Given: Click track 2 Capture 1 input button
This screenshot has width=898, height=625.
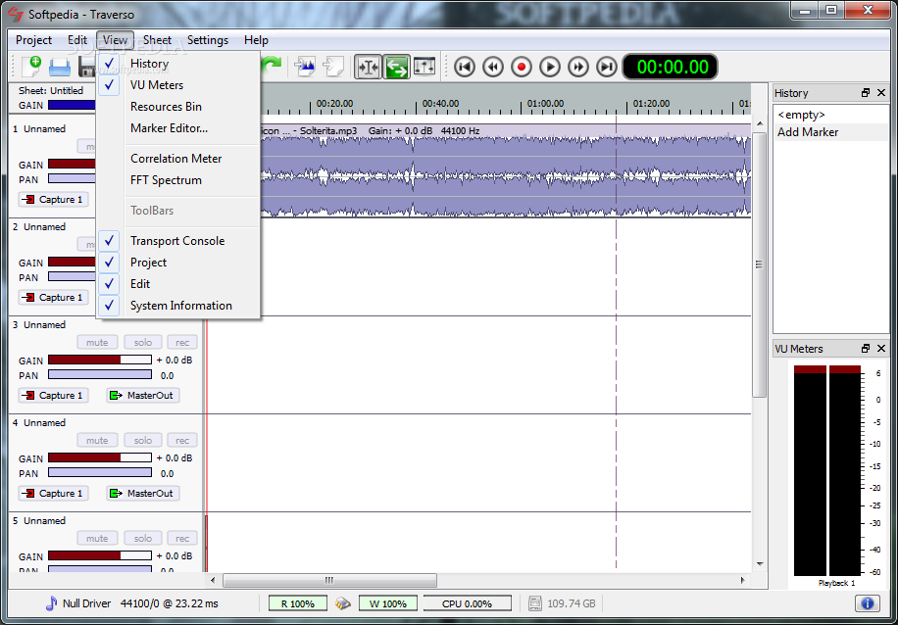Looking at the screenshot, I should coord(53,297).
